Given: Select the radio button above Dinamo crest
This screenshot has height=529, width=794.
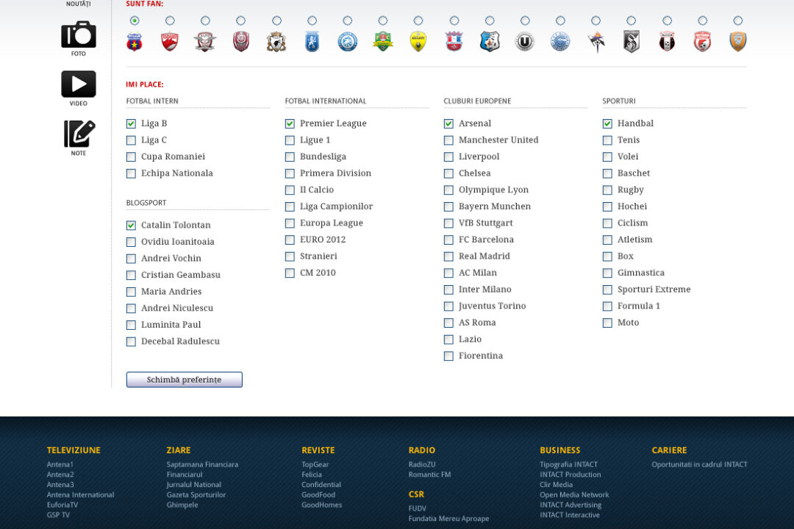Looking at the screenshot, I should click(x=170, y=21).
